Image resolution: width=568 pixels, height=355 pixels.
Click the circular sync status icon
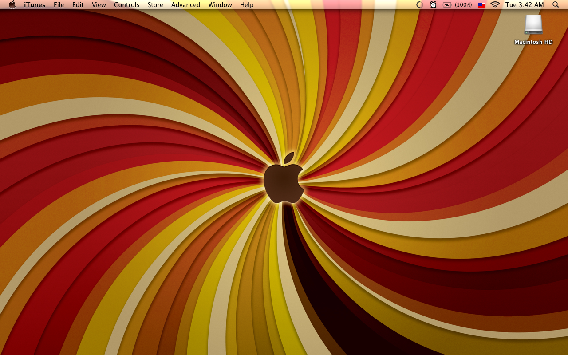click(x=420, y=5)
